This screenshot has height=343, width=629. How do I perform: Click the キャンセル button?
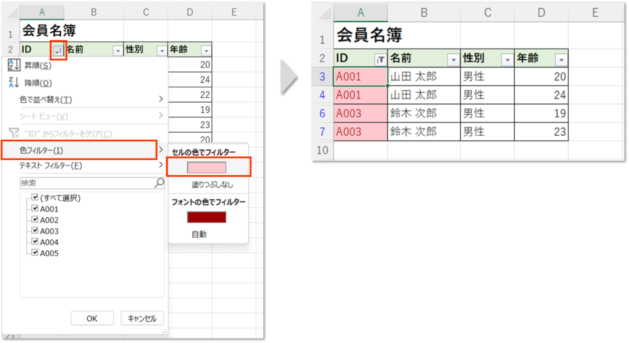(x=142, y=318)
